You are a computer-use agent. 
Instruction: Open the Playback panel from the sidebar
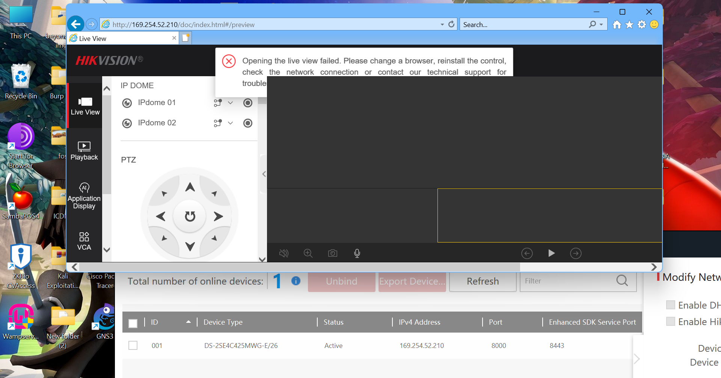coord(84,150)
